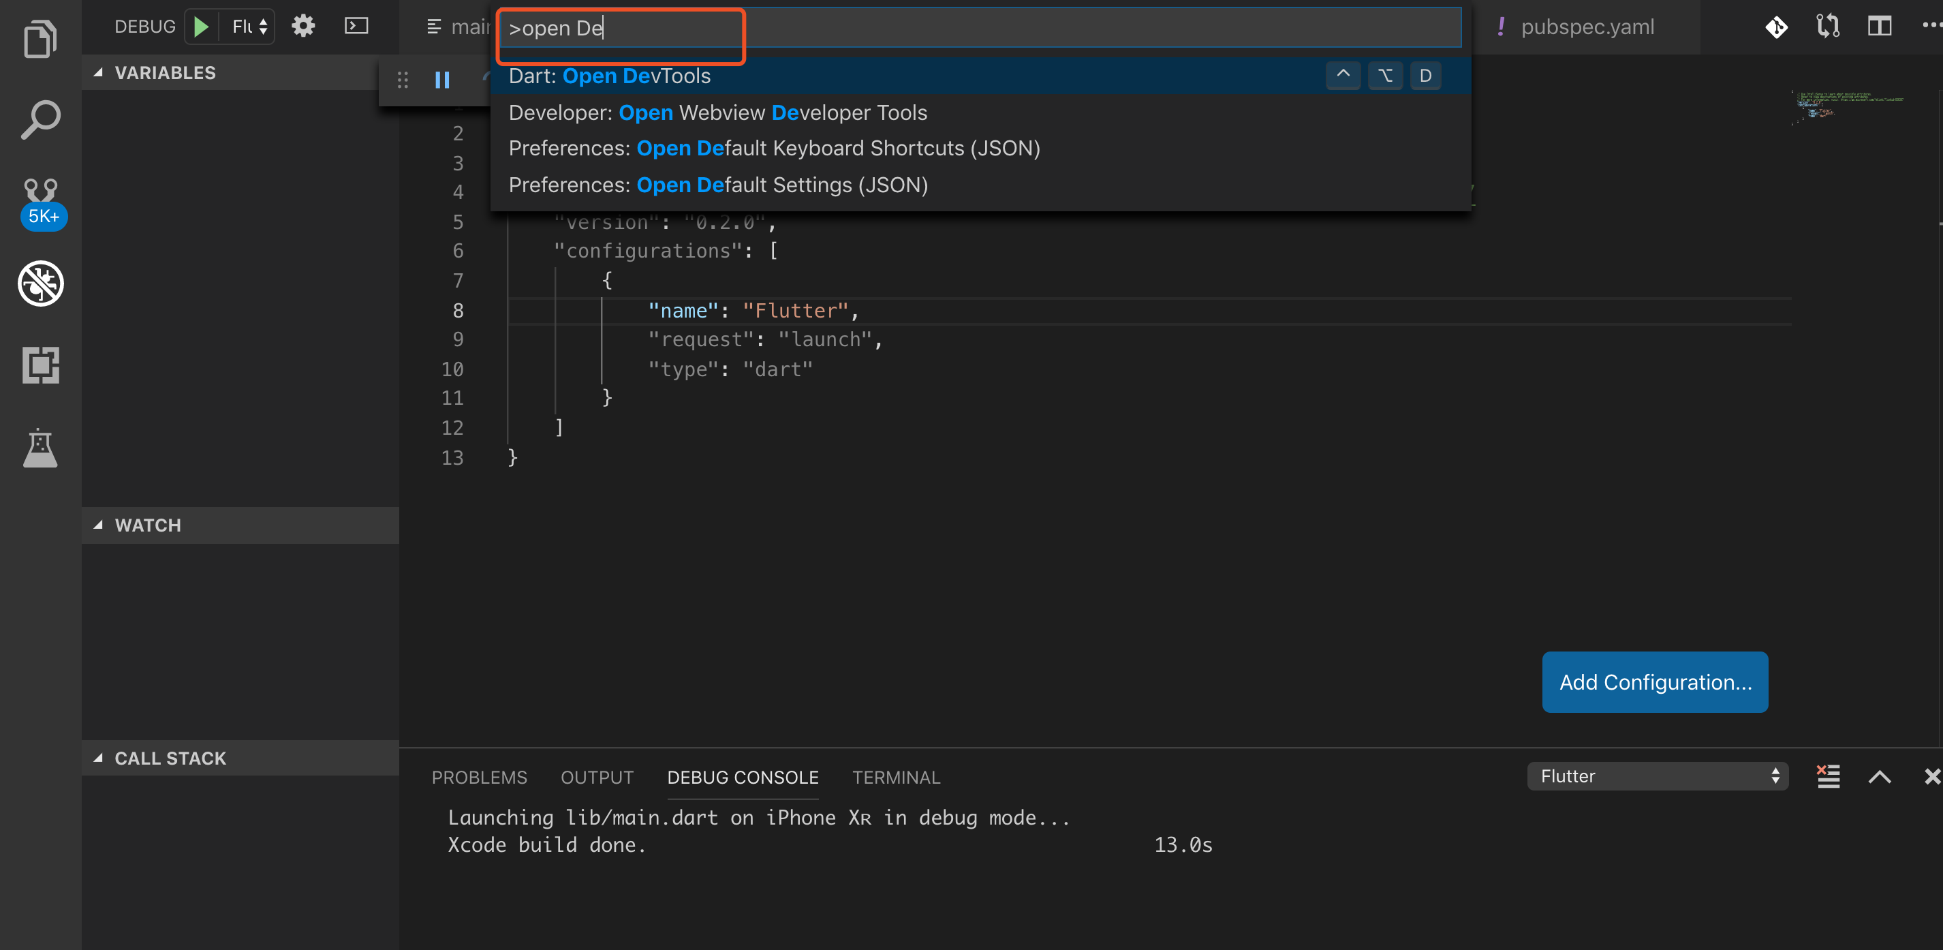This screenshot has width=1943, height=950.
Task: Open launch.json via gear icon
Action: (303, 27)
